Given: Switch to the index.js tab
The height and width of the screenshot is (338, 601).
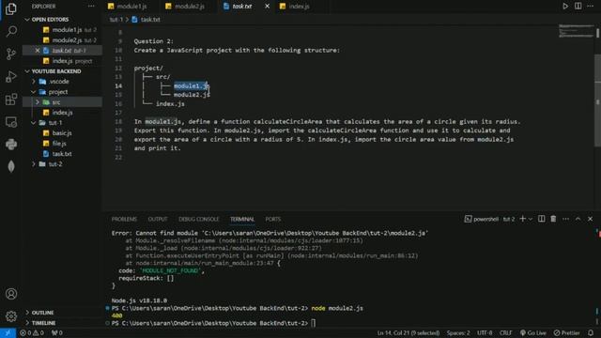Looking at the screenshot, I should coord(299,7).
